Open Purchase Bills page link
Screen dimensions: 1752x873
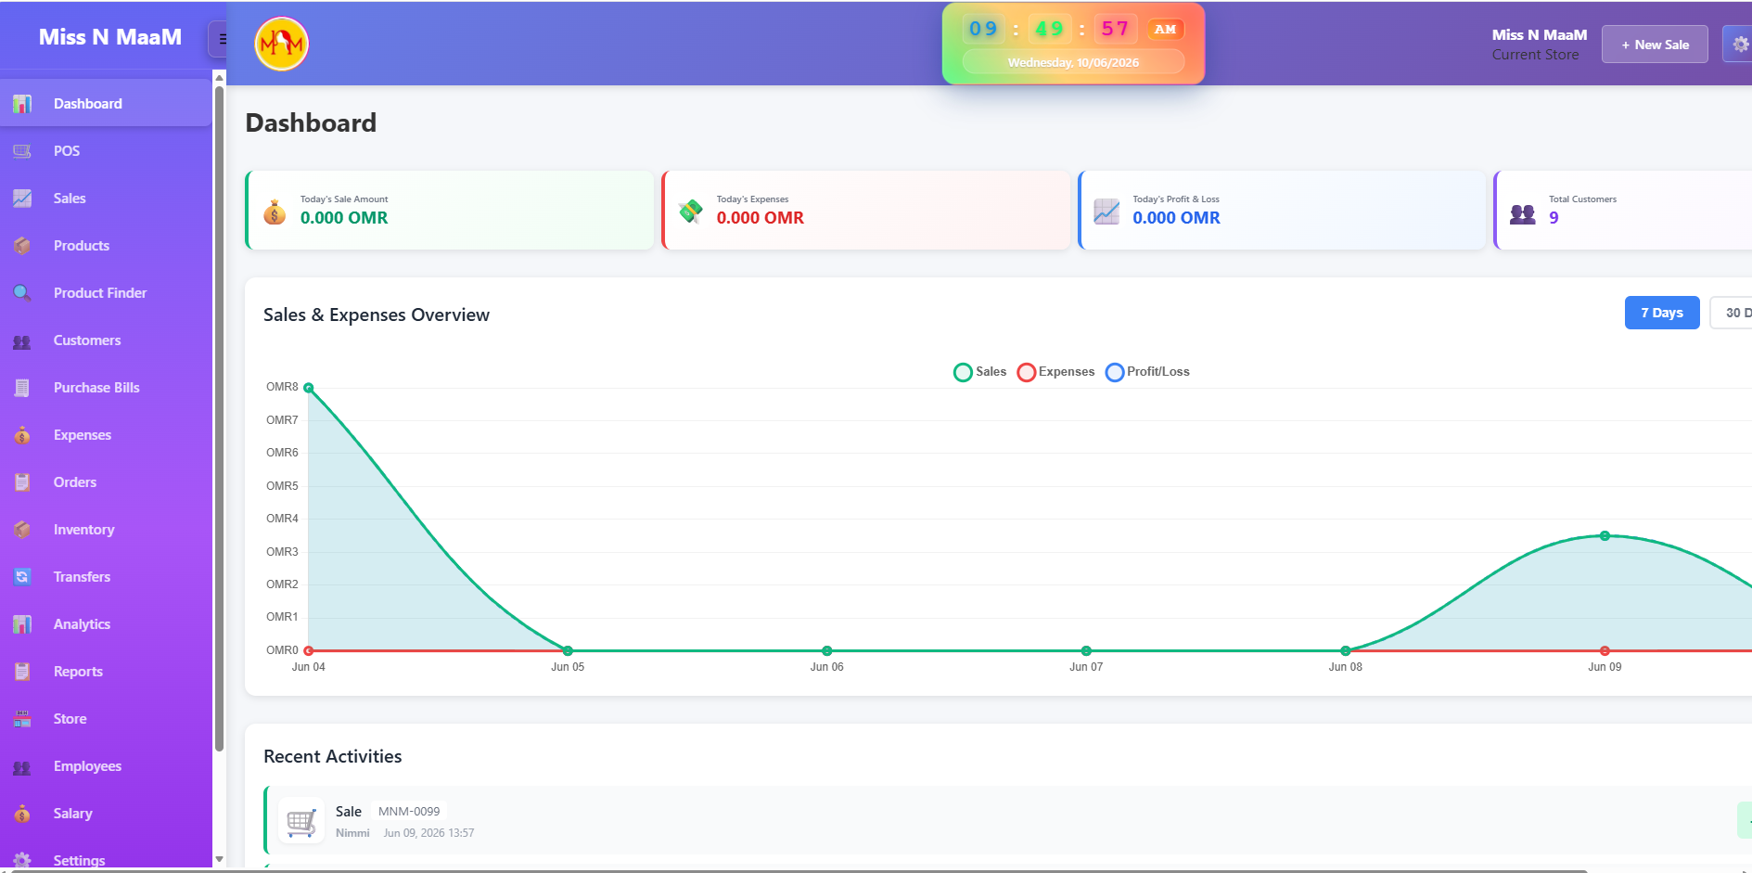pyautogui.click(x=107, y=388)
